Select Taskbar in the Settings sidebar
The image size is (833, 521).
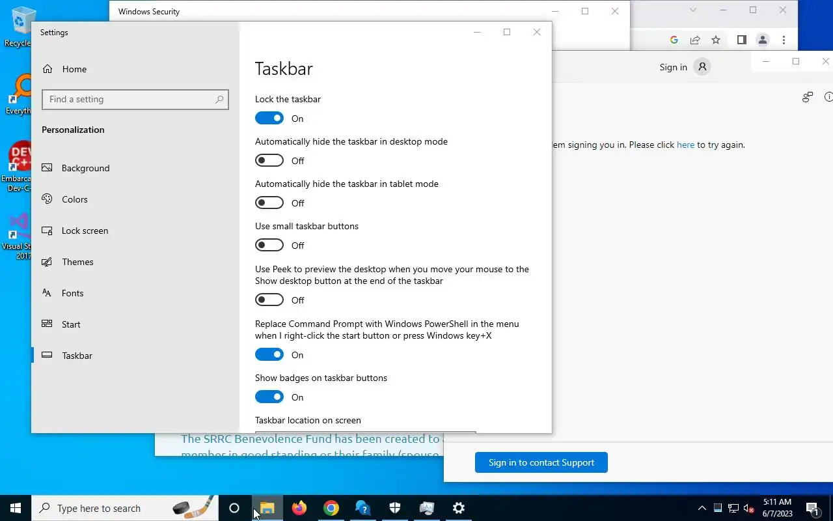[x=135, y=356]
